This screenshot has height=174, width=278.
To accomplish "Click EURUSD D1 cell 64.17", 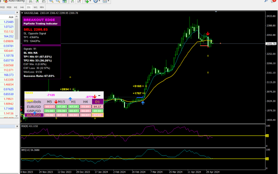I will [97, 107].
